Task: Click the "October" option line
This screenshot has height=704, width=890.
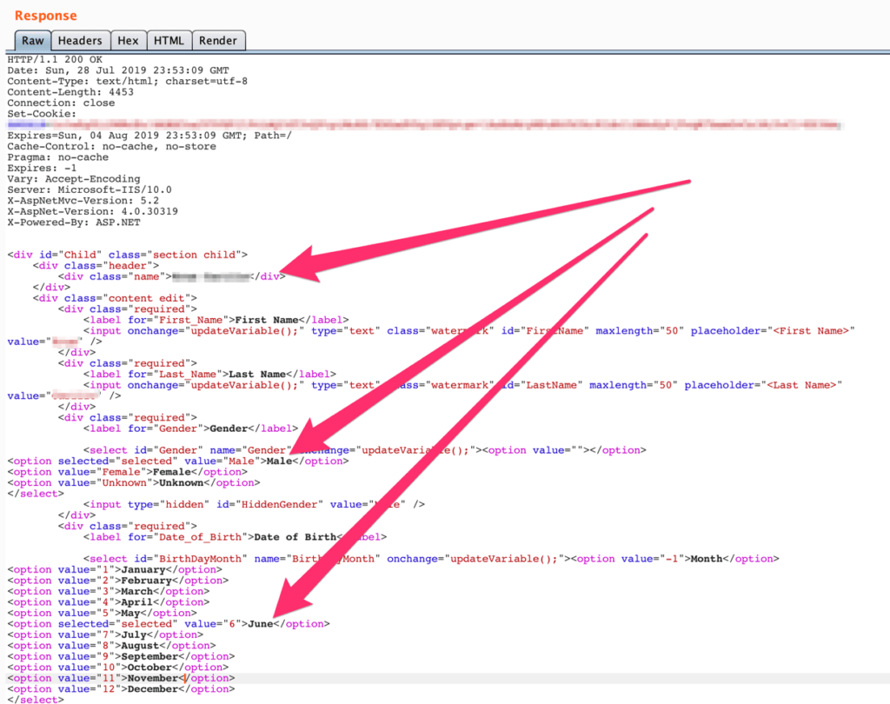Action: pyautogui.click(x=118, y=667)
